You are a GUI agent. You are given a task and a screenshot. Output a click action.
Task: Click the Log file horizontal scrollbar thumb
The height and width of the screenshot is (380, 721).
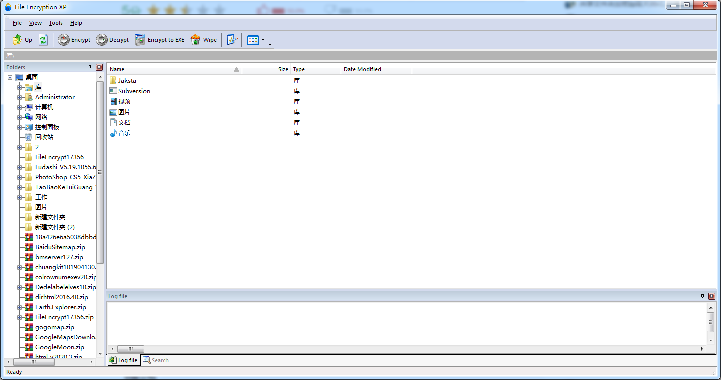point(131,349)
